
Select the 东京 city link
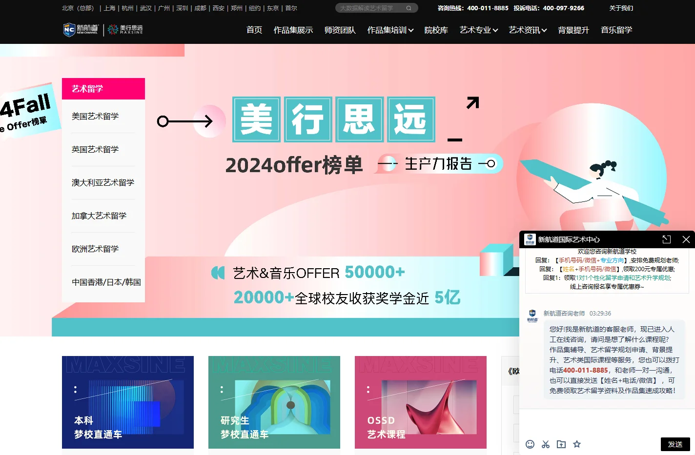click(273, 8)
